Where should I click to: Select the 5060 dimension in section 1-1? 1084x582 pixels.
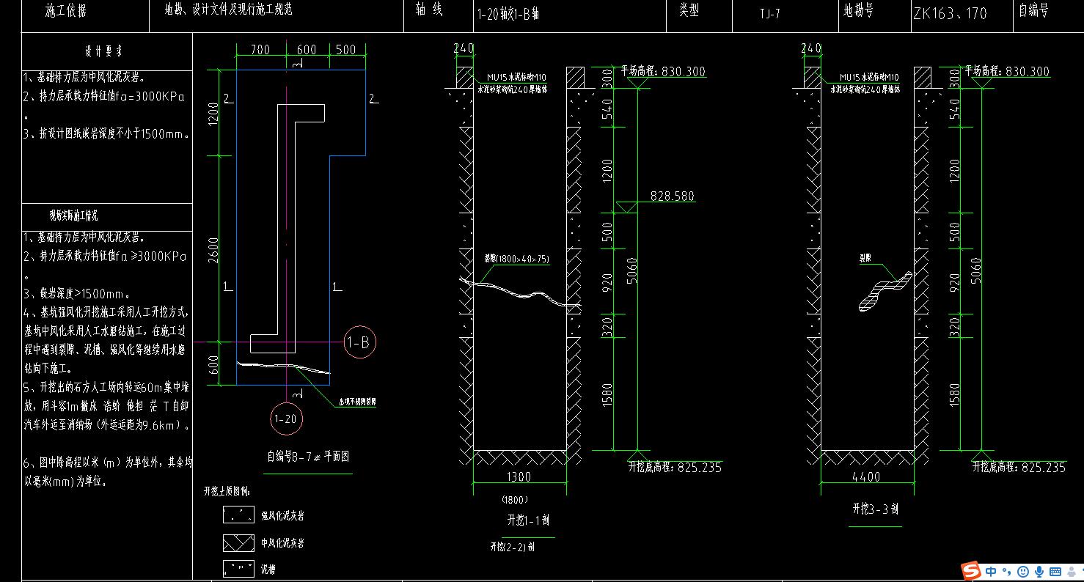coord(631,272)
